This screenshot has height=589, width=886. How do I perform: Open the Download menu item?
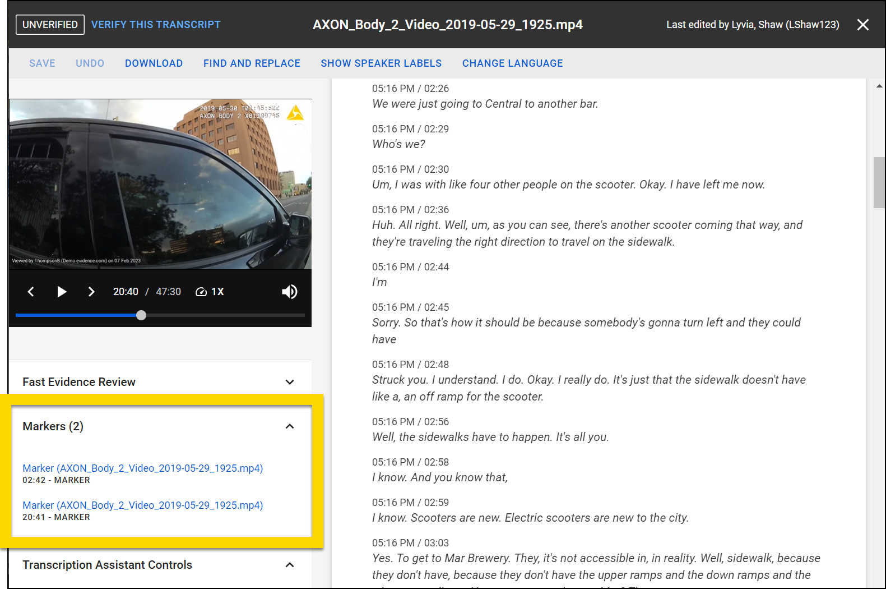(x=154, y=63)
